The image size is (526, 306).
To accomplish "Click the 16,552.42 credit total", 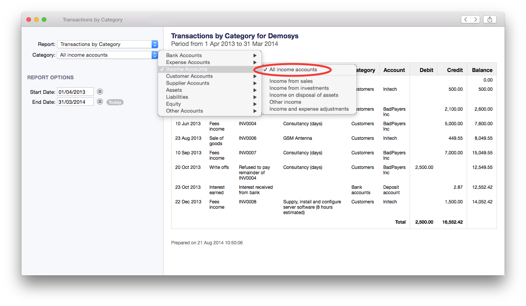I will 452,222.
